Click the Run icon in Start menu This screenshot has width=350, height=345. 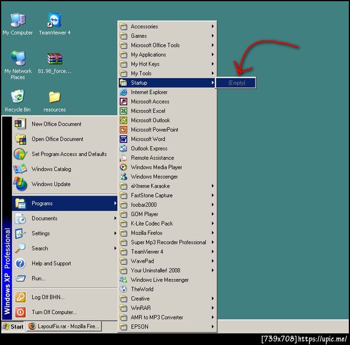pos(20,279)
